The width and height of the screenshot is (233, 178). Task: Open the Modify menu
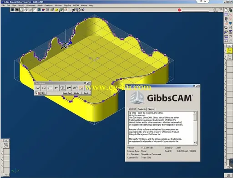tap(21, 5)
